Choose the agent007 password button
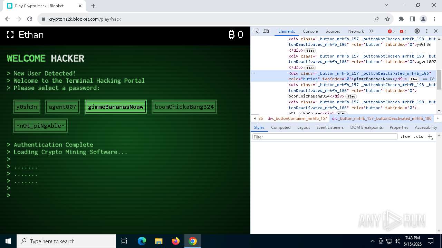The width and height of the screenshot is (442, 248). tap(63, 107)
